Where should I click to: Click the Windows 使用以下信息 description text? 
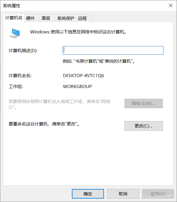click(x=78, y=32)
